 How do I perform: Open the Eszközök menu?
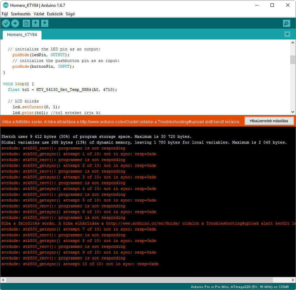55,14
